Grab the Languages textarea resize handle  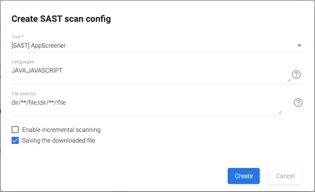coord(289,80)
